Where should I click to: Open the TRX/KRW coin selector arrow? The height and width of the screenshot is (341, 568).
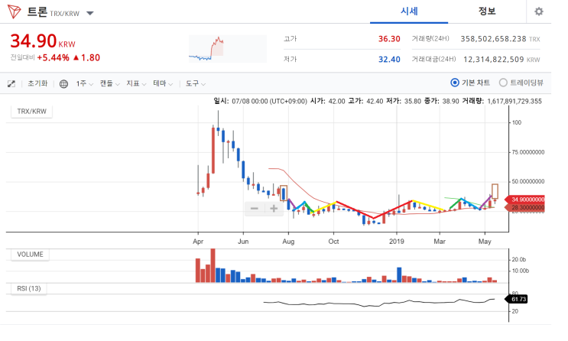click(90, 14)
